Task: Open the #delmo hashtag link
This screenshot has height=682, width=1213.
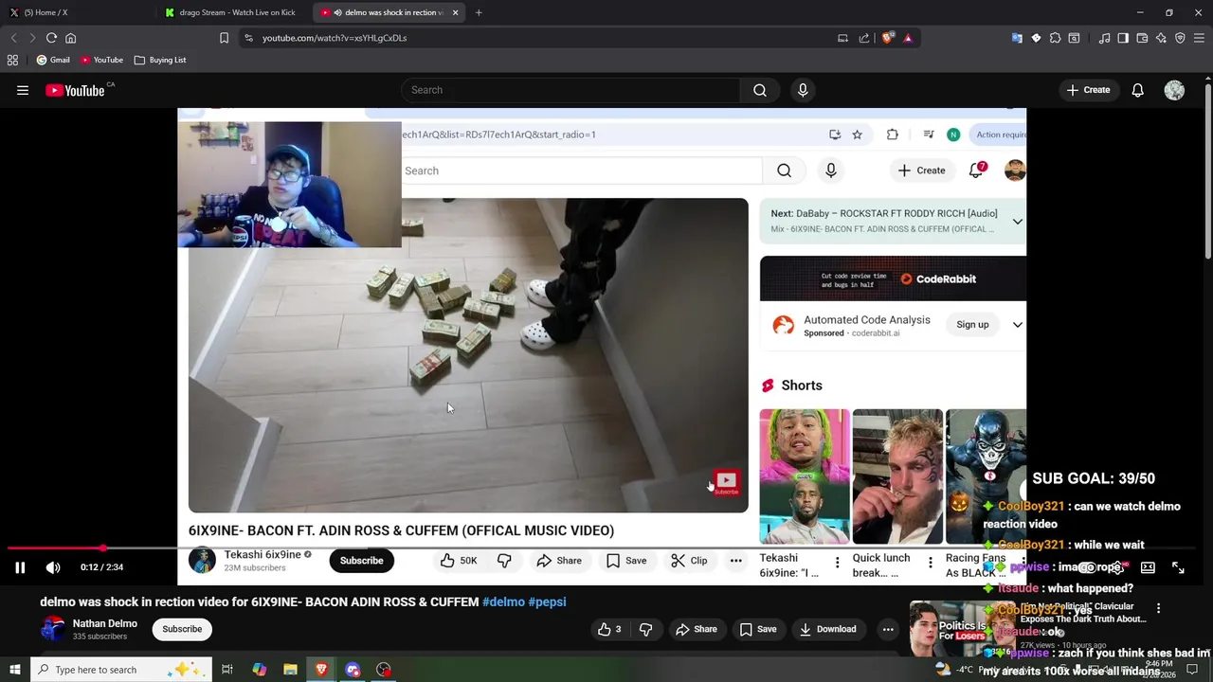Action: tap(503, 601)
